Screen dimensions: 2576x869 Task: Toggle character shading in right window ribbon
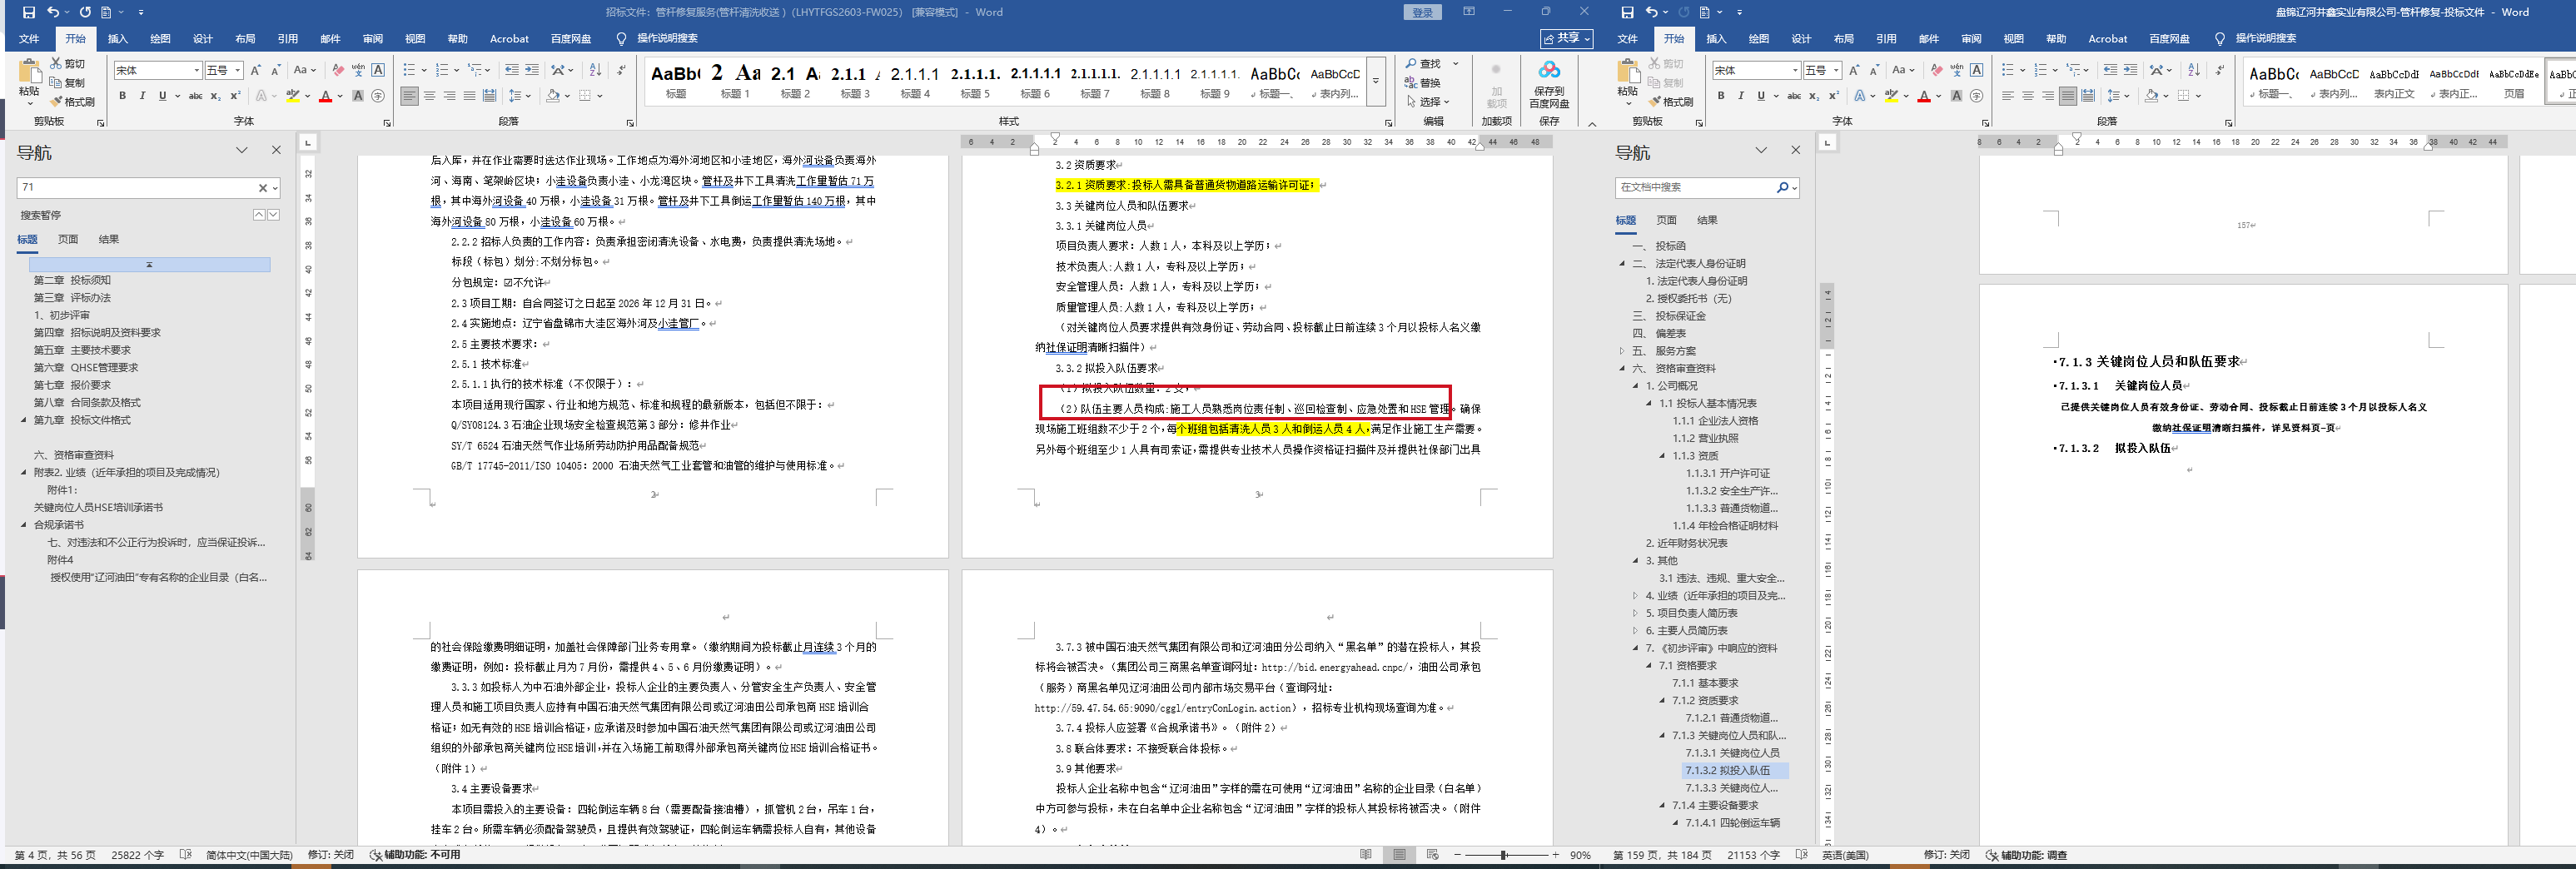click(1957, 96)
